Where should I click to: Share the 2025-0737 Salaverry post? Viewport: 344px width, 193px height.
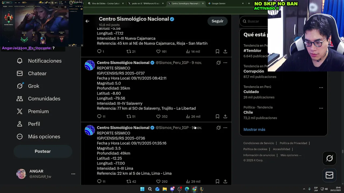coord(225,116)
